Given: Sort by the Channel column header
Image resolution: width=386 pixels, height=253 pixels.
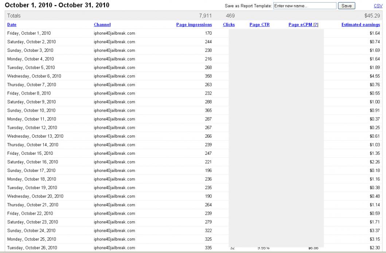Looking at the screenshot, I should point(102,25).
